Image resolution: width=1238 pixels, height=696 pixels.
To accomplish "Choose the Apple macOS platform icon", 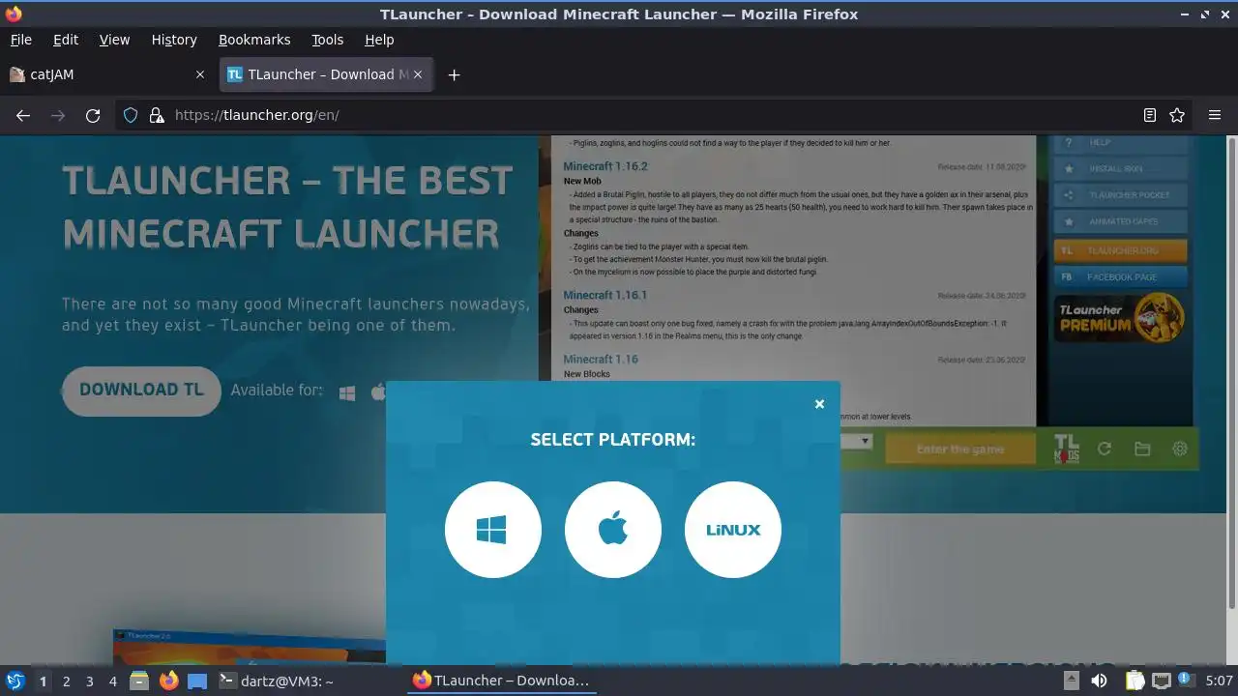I will [612, 530].
